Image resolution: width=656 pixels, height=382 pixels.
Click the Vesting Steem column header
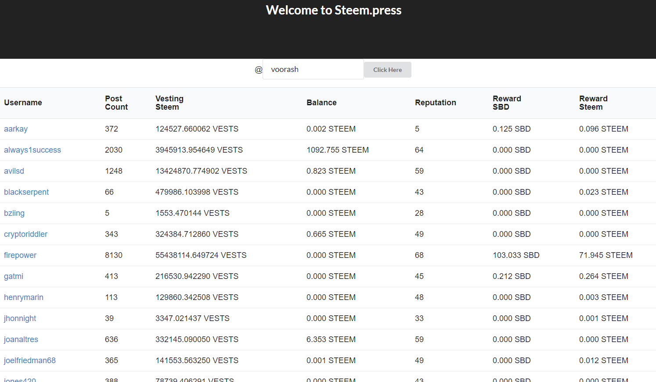169,103
